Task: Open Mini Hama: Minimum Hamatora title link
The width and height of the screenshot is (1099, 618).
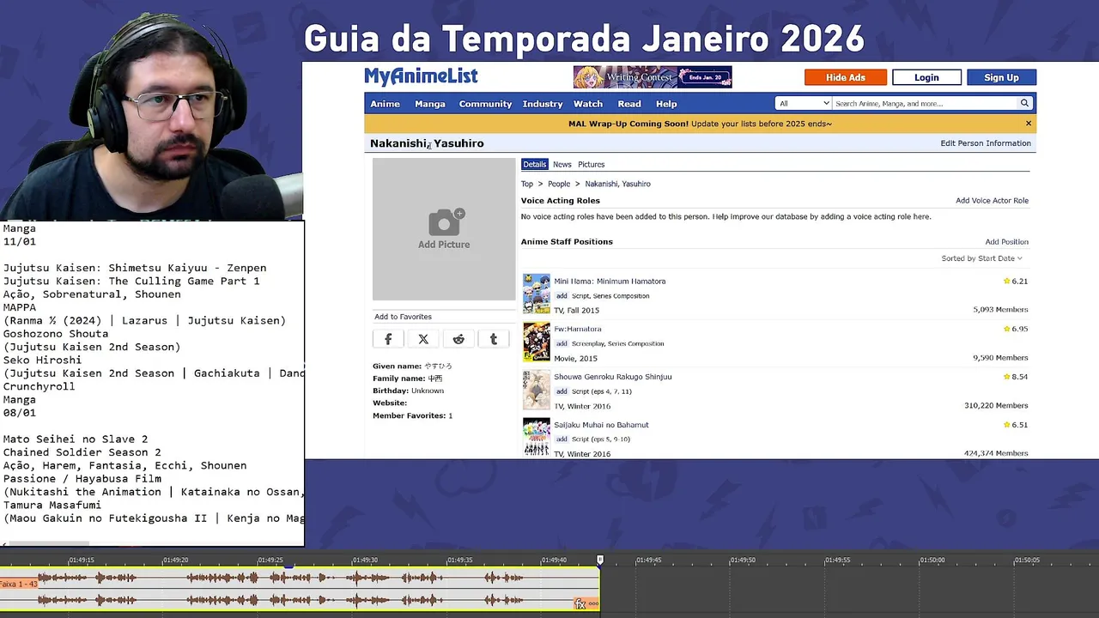Action: [x=610, y=282]
